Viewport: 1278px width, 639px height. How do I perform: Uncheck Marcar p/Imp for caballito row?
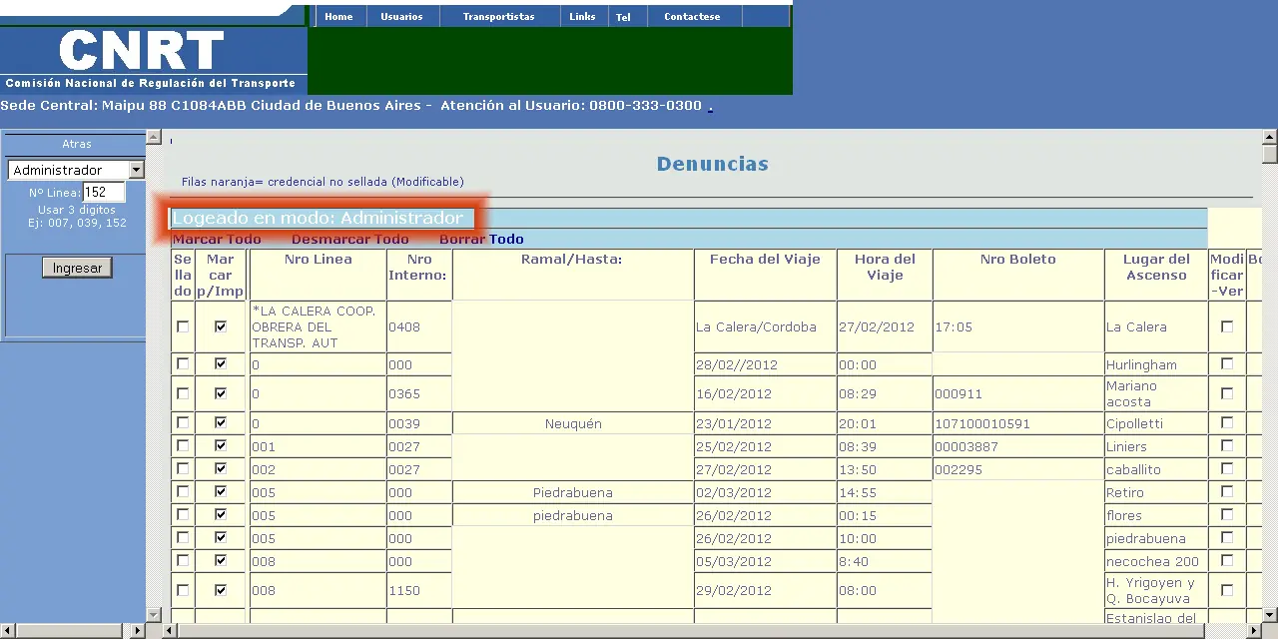(x=221, y=468)
